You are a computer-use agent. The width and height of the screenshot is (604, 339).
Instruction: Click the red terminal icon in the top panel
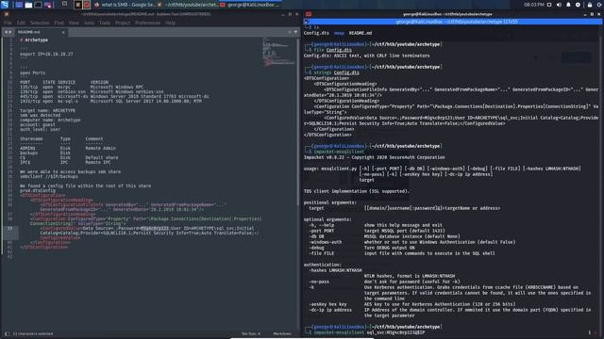pos(86,5)
